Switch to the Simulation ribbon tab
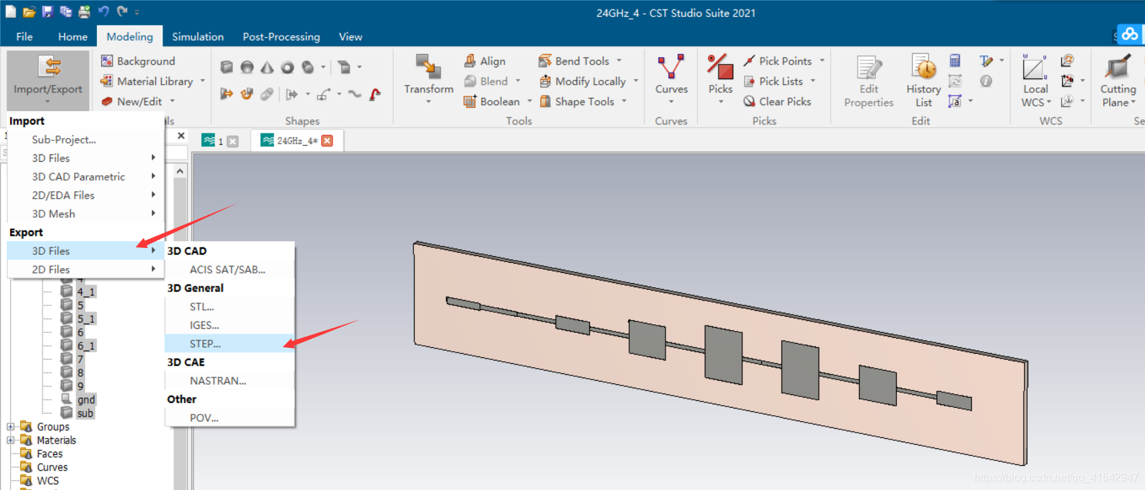 198,36
